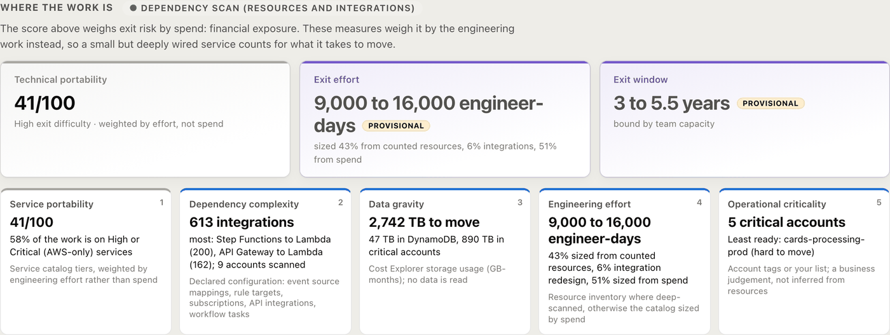Click the Dependency Scan status dot
Screen dimensions: 890x335
133,8
